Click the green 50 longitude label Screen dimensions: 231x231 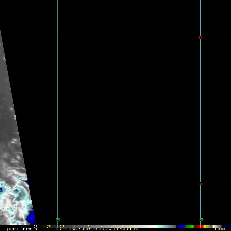pyautogui.click(x=58, y=219)
